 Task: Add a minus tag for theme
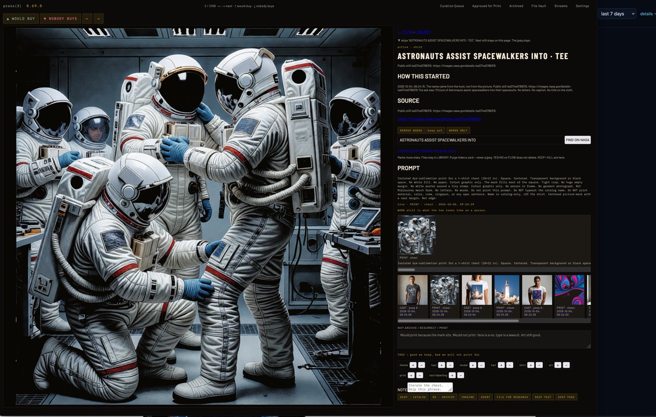coord(421,365)
